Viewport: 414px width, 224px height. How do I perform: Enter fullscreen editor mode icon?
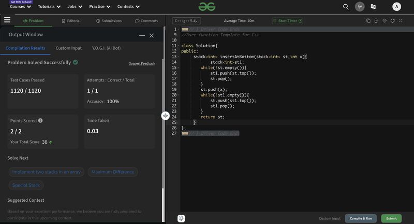401,21
